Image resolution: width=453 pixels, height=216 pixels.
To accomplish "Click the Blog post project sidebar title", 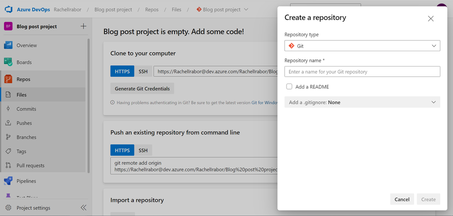I will point(37,26).
